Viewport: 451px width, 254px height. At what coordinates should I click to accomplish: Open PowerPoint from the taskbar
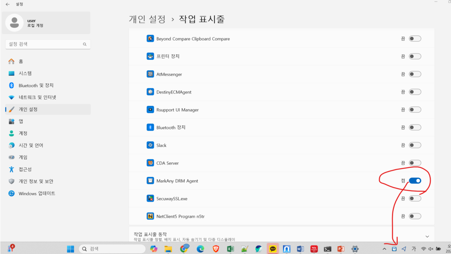point(341,249)
